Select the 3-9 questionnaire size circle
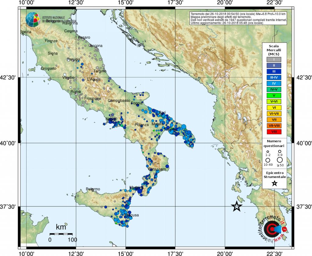Image resolution: width=312 pixels, height=256 pixels. pos(280,151)
